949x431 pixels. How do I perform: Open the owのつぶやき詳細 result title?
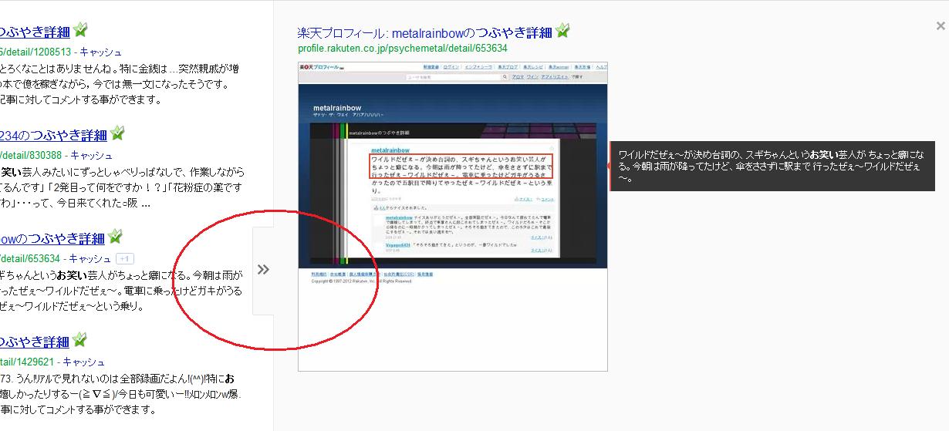click(52, 239)
